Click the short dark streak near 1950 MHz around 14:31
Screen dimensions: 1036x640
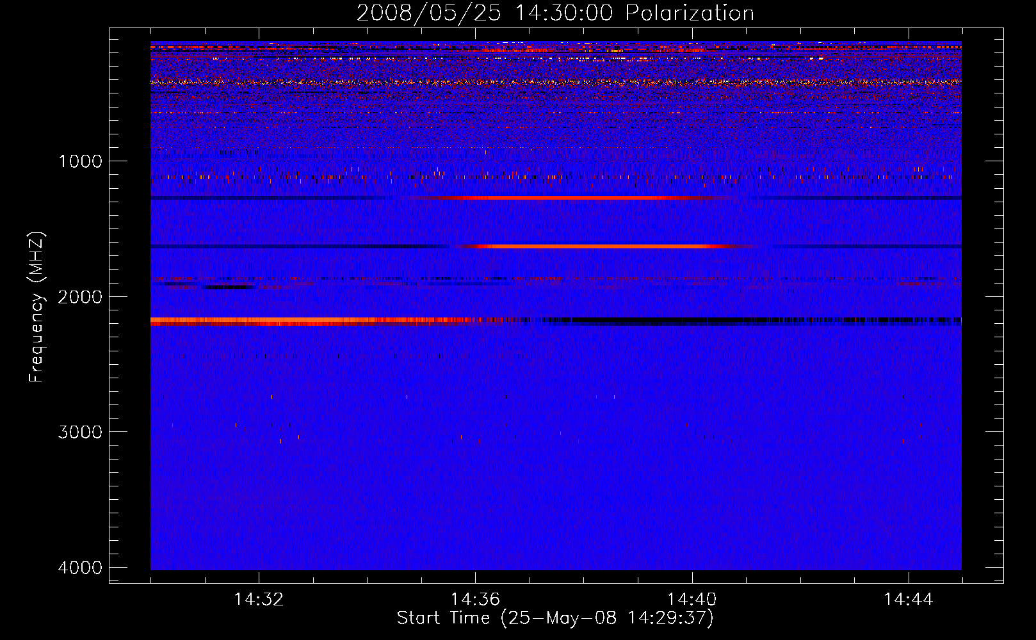coord(229,287)
